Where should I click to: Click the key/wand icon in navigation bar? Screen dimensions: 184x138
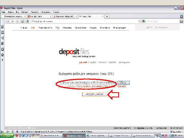[17, 21]
